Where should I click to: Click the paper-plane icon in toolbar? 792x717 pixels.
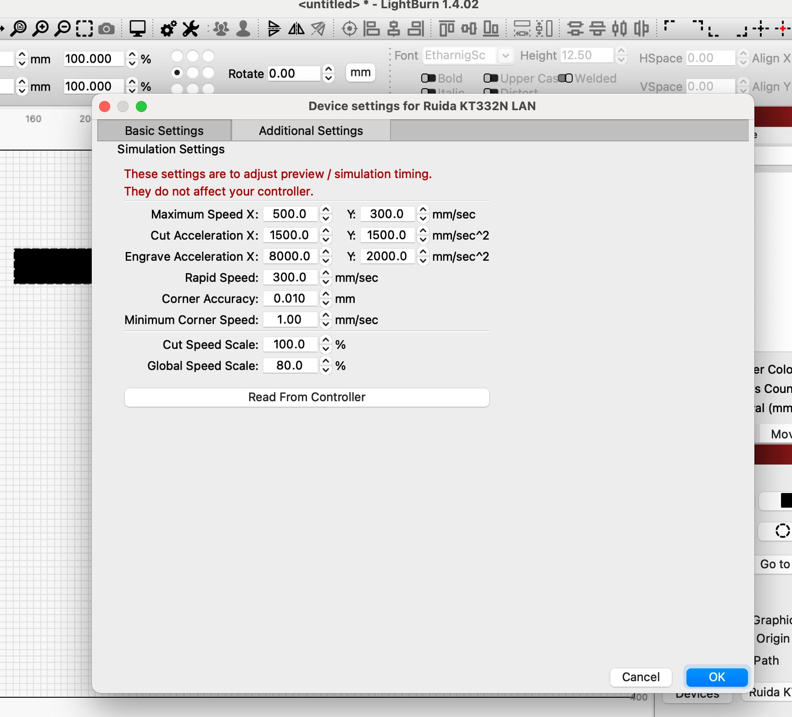click(x=318, y=28)
